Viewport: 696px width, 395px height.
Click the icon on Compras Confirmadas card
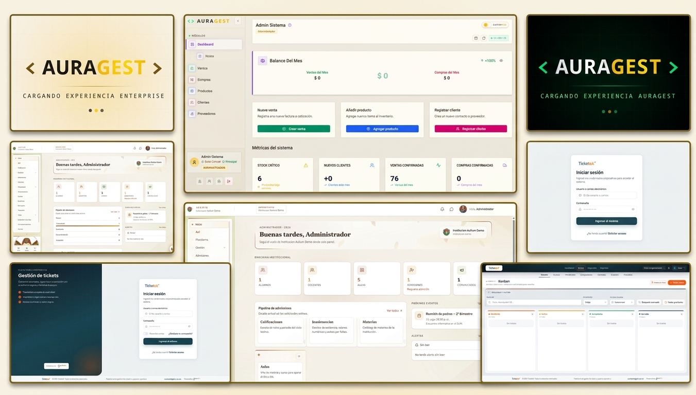(x=505, y=166)
